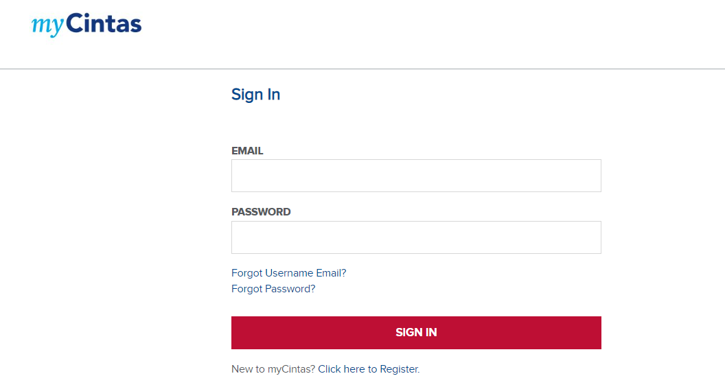Recover username via Forgot Username Email
The image size is (725, 387).
click(x=288, y=273)
